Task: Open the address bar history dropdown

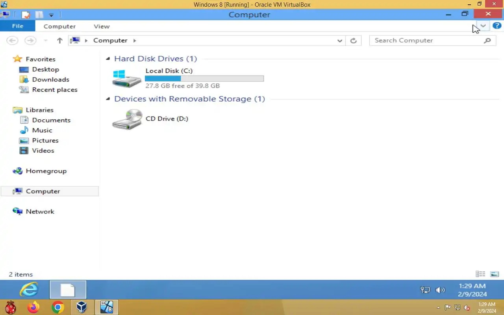Action: (340, 41)
